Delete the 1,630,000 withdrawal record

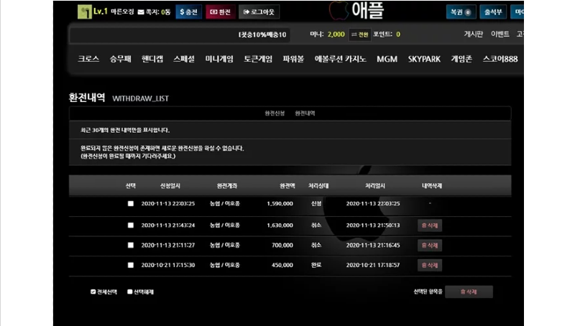[429, 225]
